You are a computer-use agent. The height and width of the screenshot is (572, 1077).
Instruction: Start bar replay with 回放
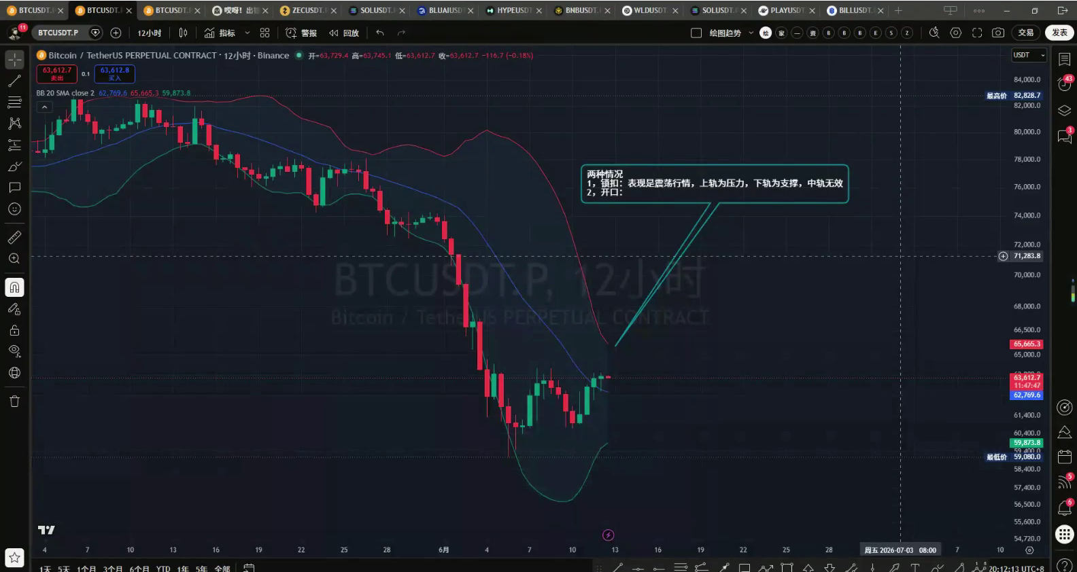[344, 33]
